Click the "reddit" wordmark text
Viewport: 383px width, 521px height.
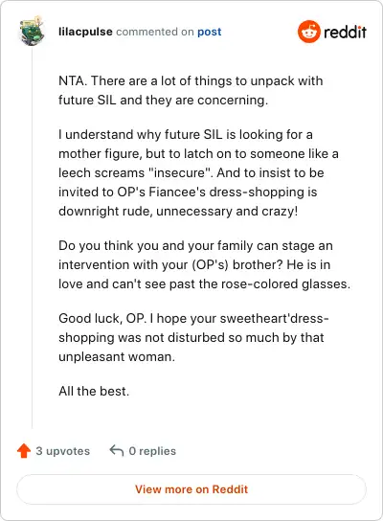[345, 32]
